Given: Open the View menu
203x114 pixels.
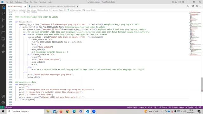Looking at the screenshot, I should pos(26,2).
